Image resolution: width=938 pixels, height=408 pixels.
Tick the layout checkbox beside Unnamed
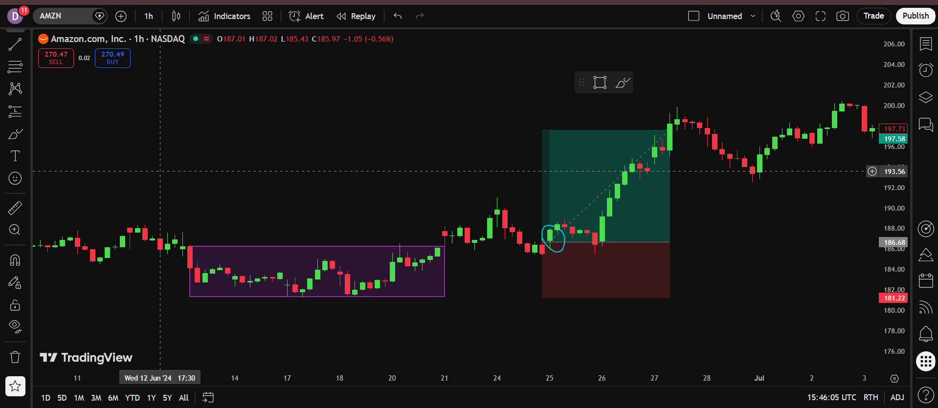[693, 16]
